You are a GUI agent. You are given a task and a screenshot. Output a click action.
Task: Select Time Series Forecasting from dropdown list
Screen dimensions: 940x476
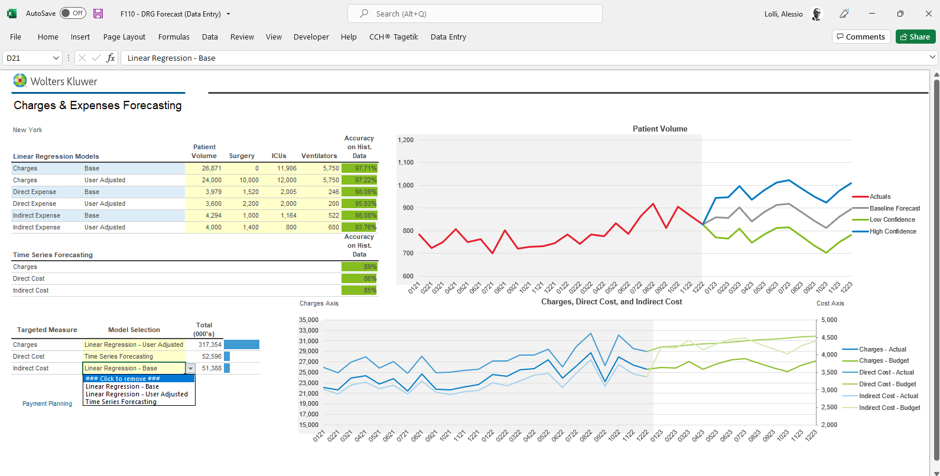click(x=121, y=402)
